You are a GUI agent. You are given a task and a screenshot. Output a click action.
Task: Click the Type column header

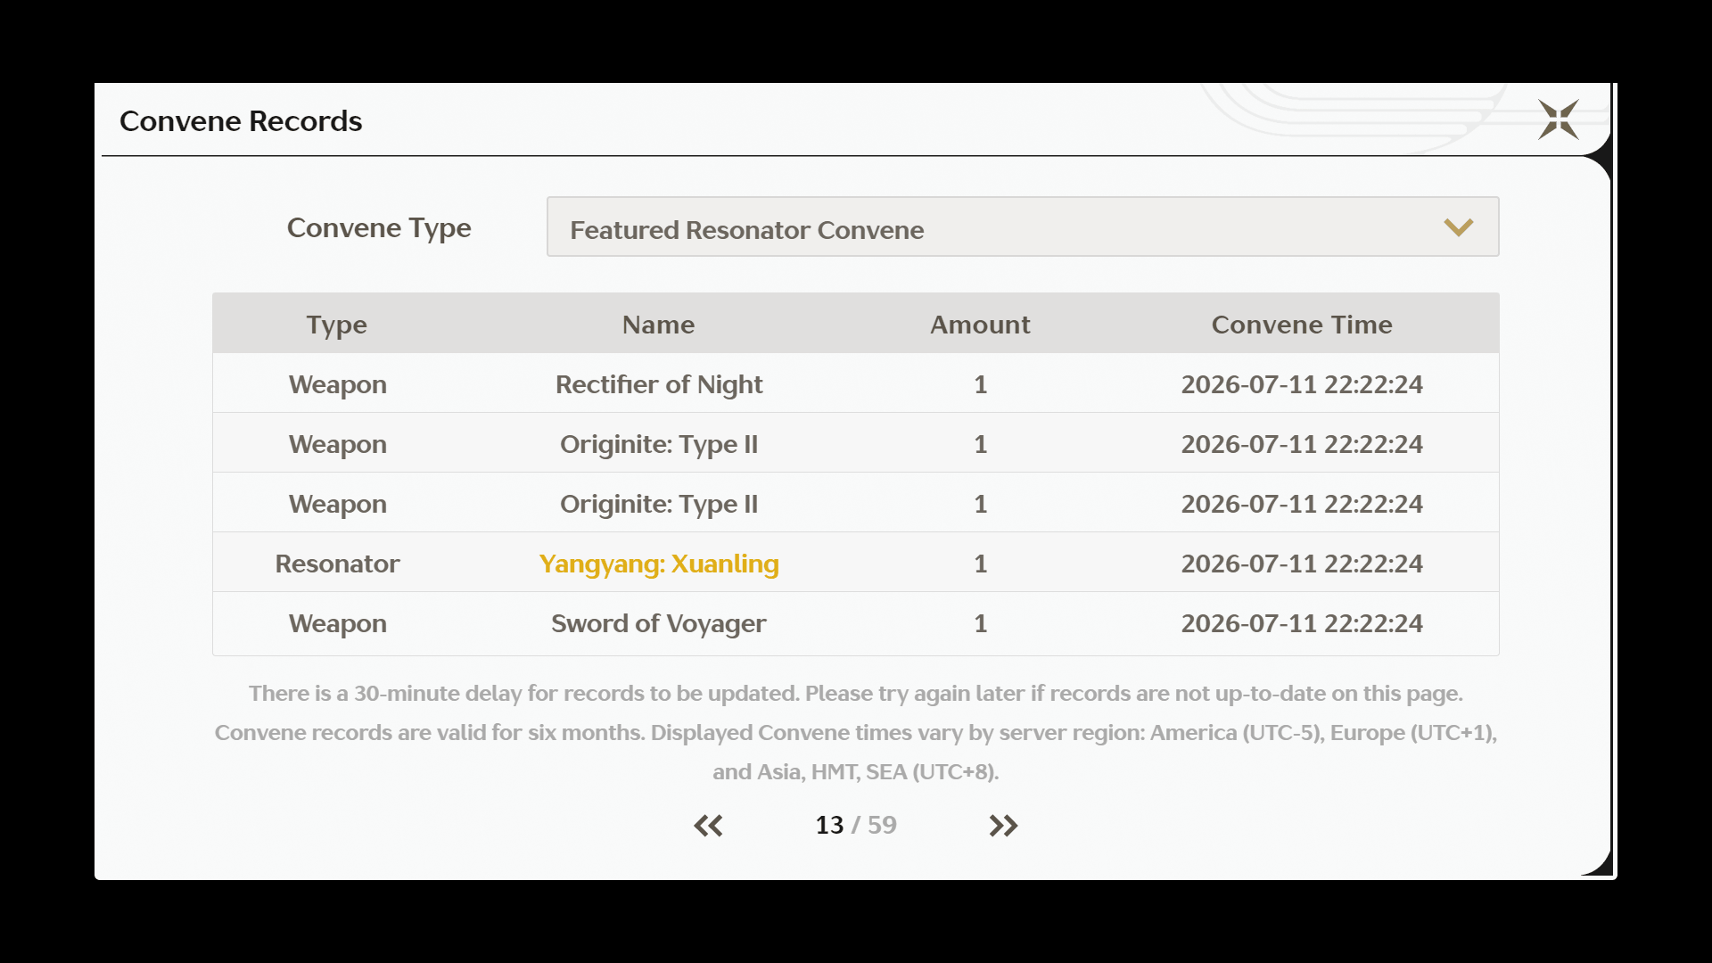[x=337, y=325]
